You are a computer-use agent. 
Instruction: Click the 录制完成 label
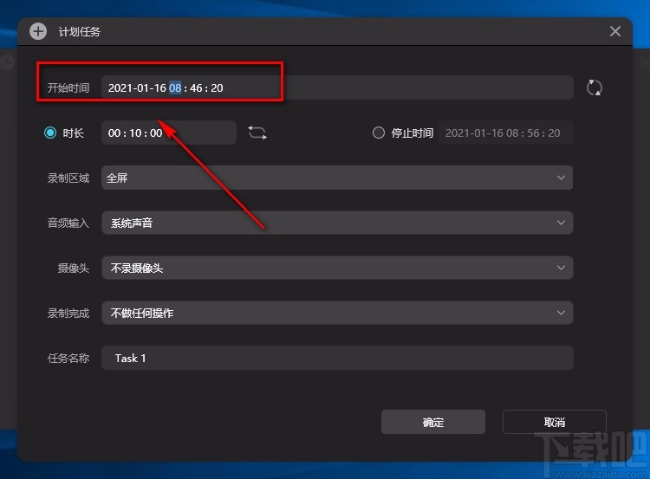coord(68,314)
